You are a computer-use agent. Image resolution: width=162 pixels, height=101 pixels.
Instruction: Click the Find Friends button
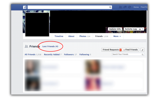point(131,50)
